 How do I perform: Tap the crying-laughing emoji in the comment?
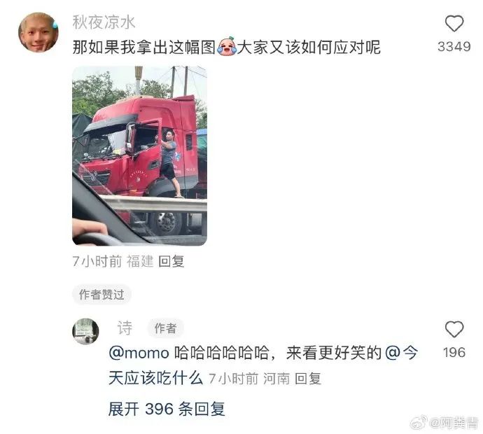click(x=227, y=46)
